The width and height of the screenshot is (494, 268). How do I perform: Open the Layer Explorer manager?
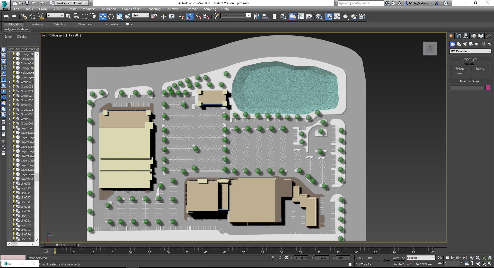tap(283, 16)
